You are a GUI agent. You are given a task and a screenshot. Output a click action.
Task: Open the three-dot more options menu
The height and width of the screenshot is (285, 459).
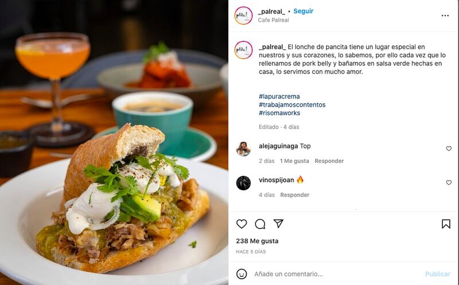445,15
